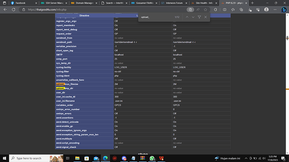This screenshot has height=162, width=289.
Task: Open the Bing Copilot sidebar button
Action: pyautogui.click(x=284, y=10)
